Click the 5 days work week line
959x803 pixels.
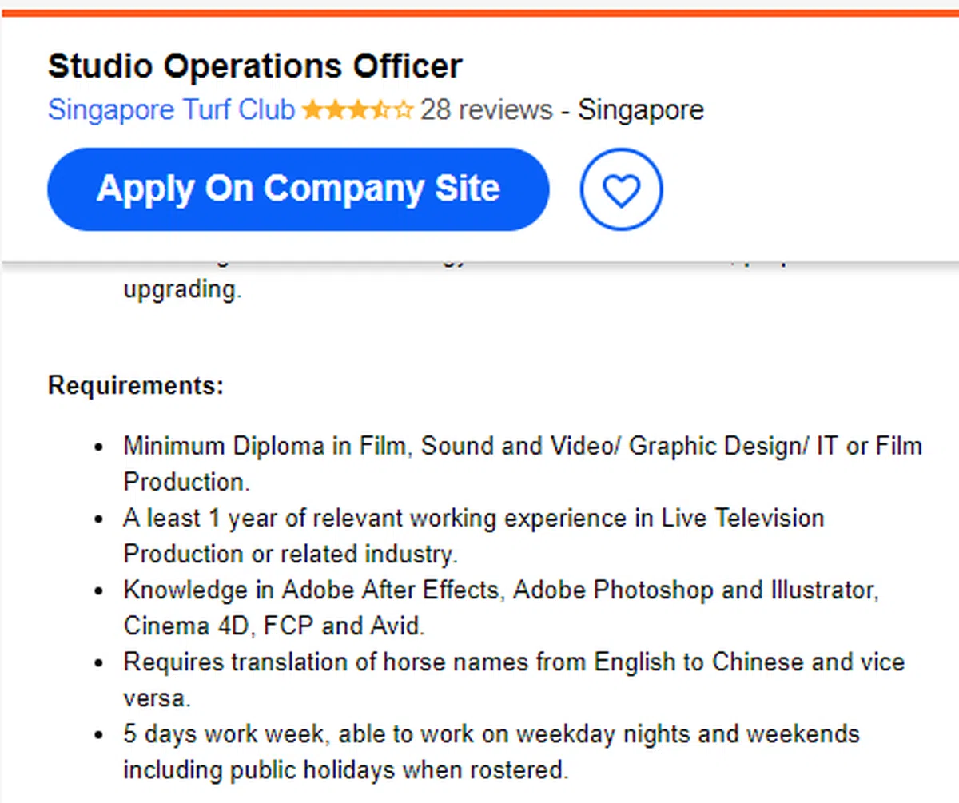[x=491, y=733]
